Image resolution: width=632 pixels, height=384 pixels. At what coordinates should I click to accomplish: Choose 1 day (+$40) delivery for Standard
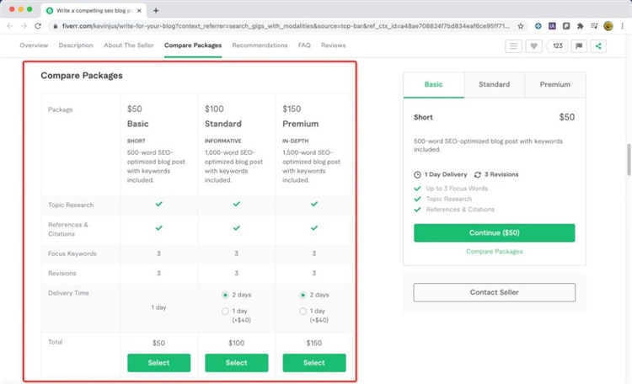click(x=225, y=312)
